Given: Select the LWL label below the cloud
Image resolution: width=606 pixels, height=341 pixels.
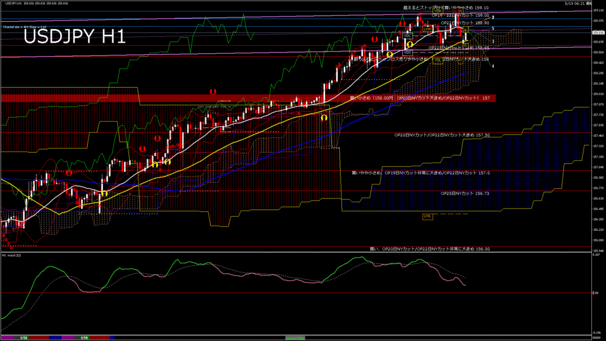Looking at the screenshot, I should [427, 217].
